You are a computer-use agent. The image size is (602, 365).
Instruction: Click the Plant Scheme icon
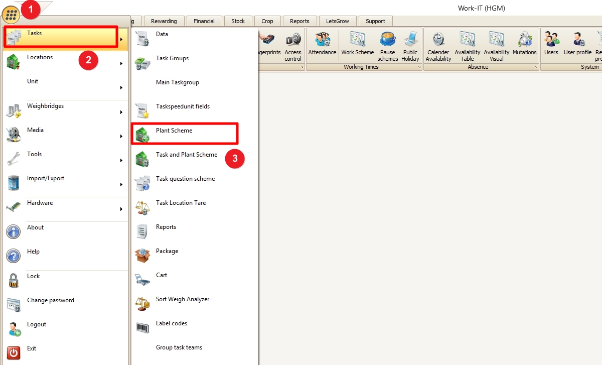click(142, 135)
